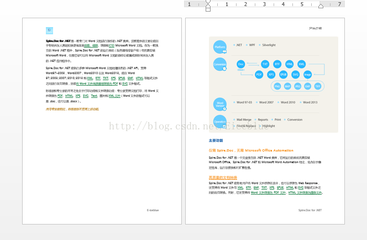Screen dimensions: 367x240
Task: Click the "Print" label in the Operation row
Action: 278,119
